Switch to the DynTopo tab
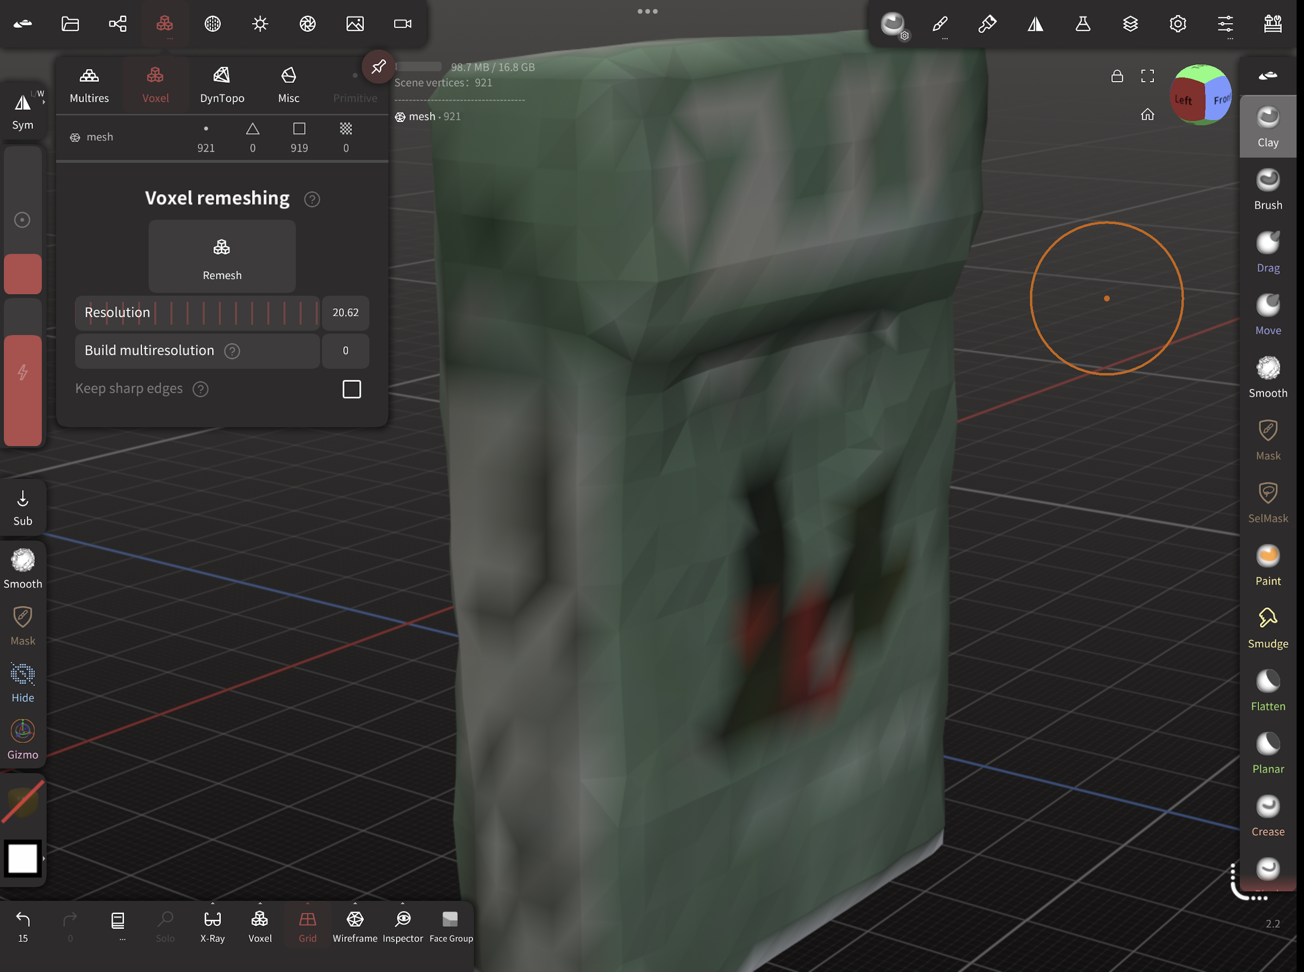The width and height of the screenshot is (1304, 972). (222, 84)
